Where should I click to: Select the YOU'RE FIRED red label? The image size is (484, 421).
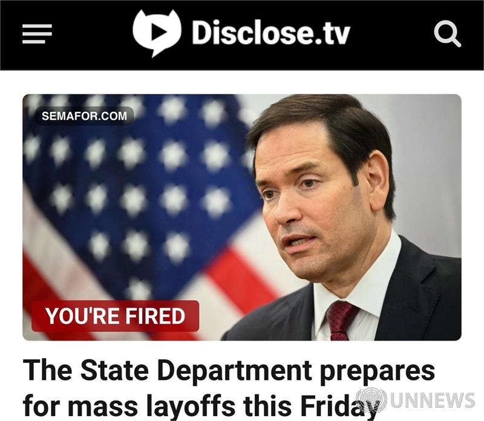pos(115,316)
